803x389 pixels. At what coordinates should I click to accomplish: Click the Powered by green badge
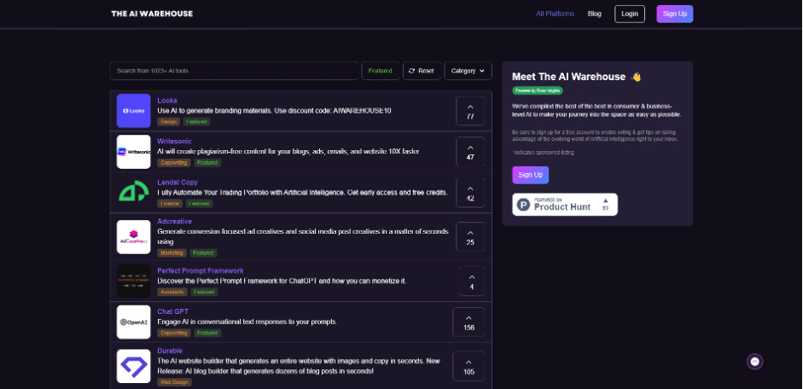click(x=538, y=90)
